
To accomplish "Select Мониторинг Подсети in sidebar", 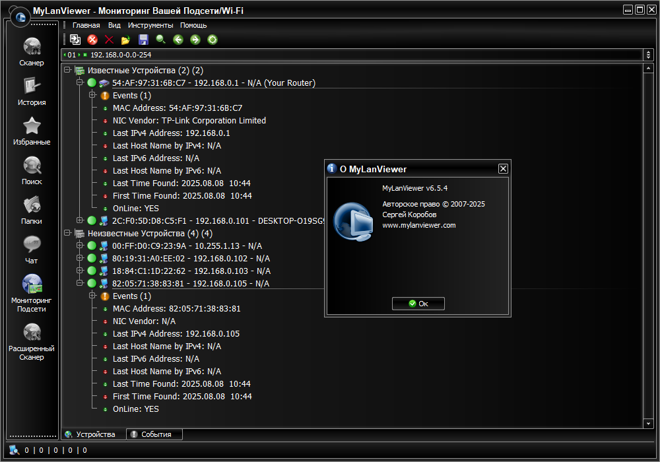I will pyautogui.click(x=32, y=293).
